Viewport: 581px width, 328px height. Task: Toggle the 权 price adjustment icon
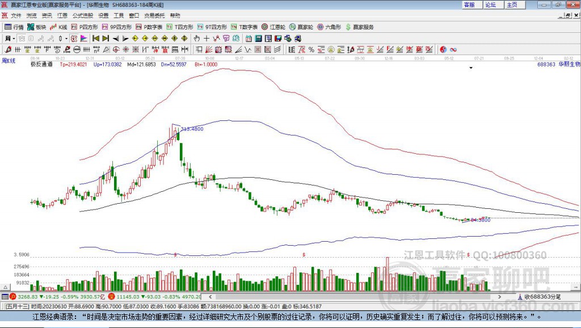74,39
